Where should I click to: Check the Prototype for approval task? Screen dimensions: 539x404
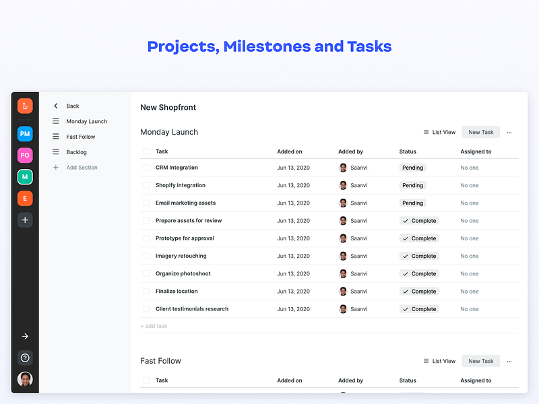point(146,238)
